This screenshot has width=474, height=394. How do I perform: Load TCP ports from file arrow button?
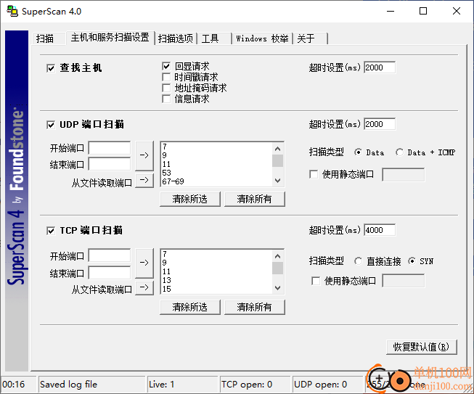[x=144, y=287]
